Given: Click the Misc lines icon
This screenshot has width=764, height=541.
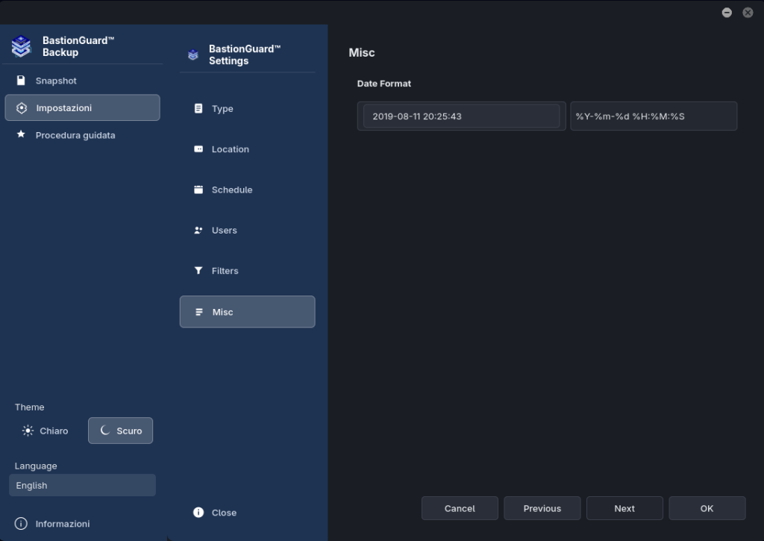Looking at the screenshot, I should click(198, 312).
